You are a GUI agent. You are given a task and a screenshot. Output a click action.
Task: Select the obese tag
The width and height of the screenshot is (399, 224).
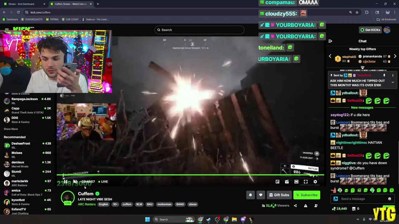tap(193, 204)
